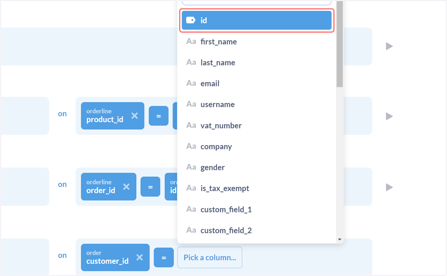Image resolution: width=447 pixels, height=276 pixels.
Task: Click the dropdown list scrollbar thumb
Action: (x=339, y=44)
